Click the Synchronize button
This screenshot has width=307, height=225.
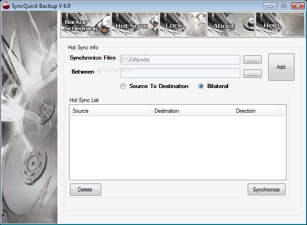click(x=266, y=190)
